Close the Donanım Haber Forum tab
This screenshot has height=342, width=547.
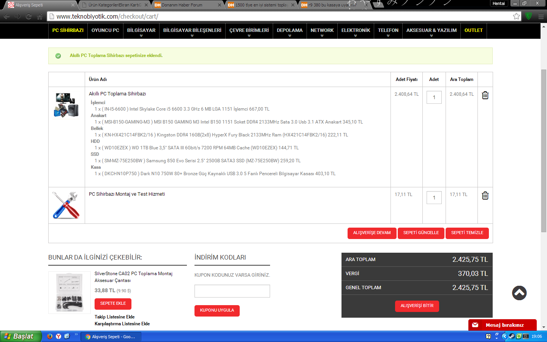[x=220, y=5]
